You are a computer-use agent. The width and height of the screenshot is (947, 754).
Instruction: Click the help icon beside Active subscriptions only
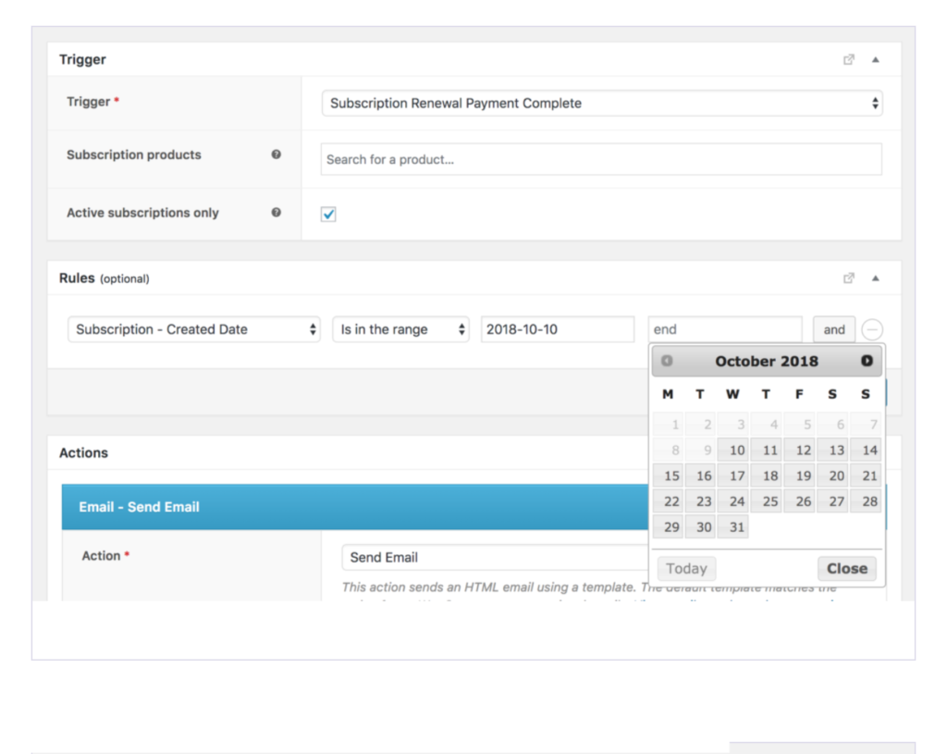276,213
